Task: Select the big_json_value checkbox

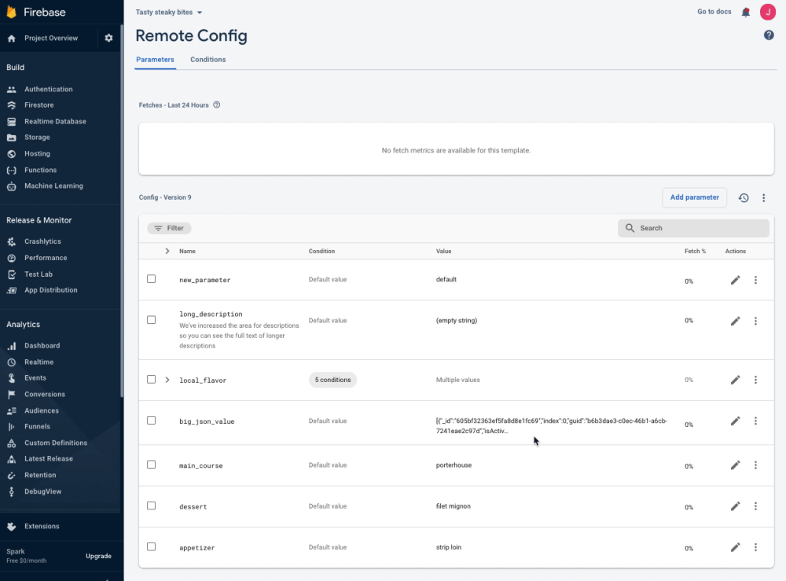Action: point(152,421)
